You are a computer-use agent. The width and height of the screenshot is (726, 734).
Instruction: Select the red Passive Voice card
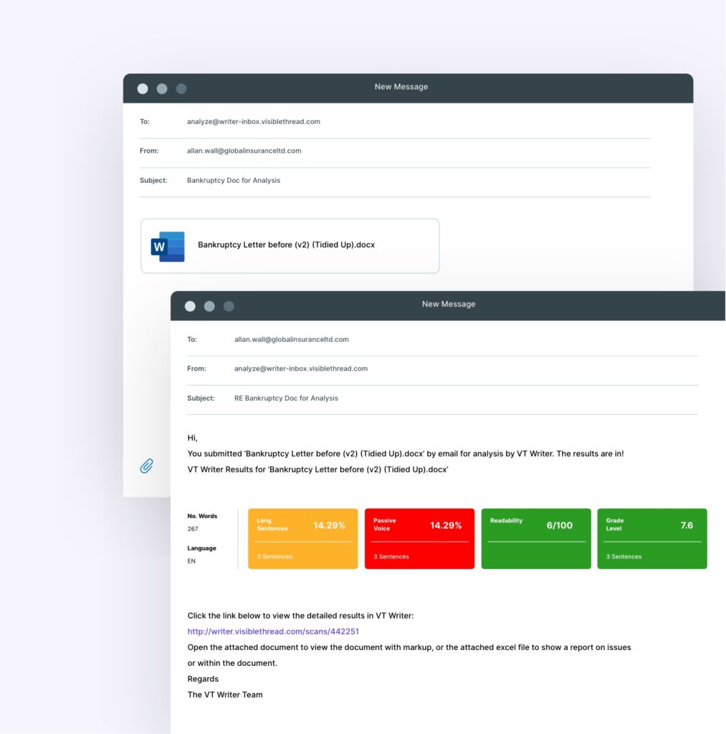(419, 538)
